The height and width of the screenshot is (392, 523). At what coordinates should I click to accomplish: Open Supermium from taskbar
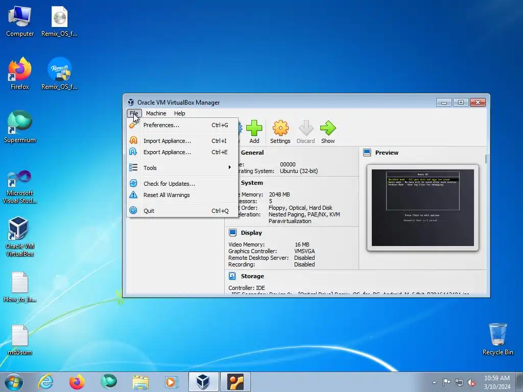[x=109, y=382]
